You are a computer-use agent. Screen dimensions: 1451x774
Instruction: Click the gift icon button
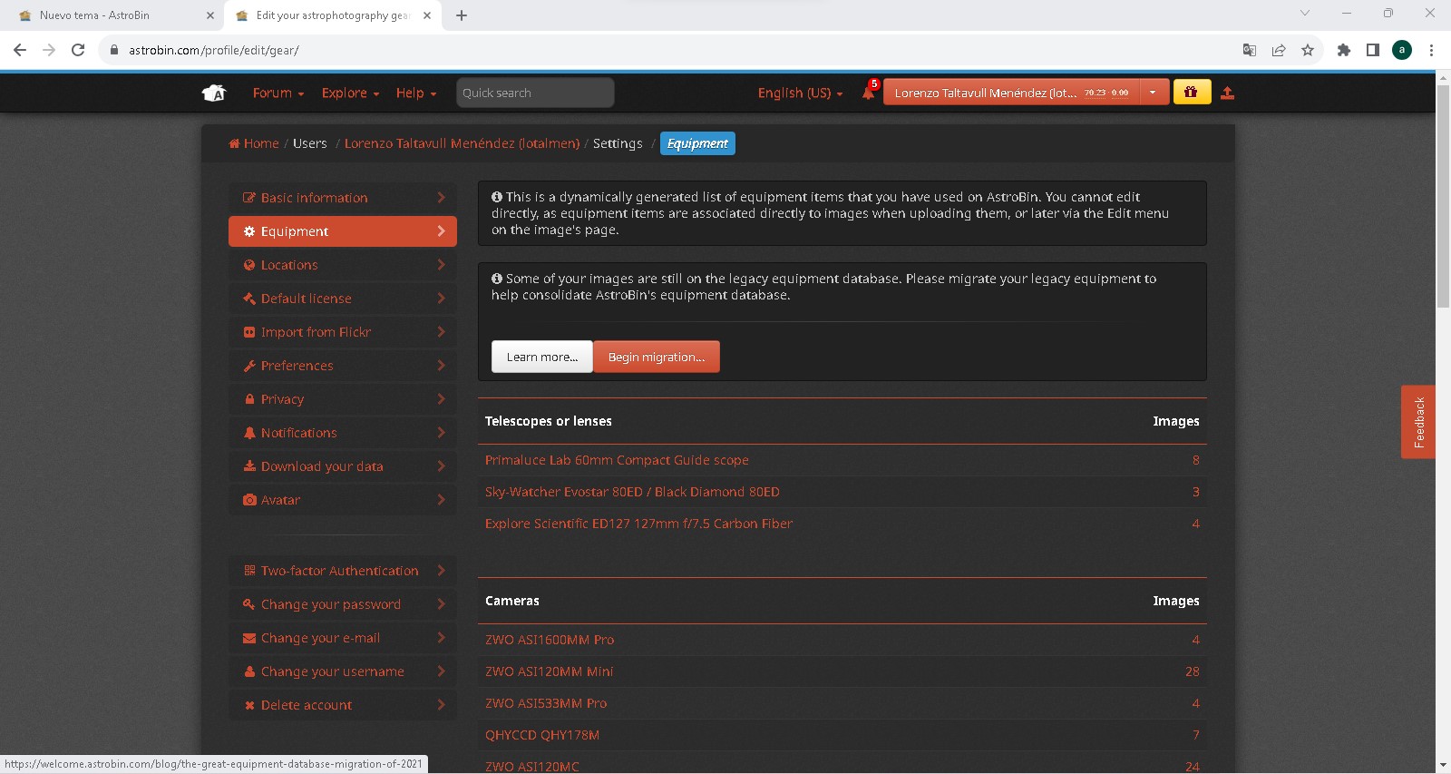pyautogui.click(x=1192, y=93)
